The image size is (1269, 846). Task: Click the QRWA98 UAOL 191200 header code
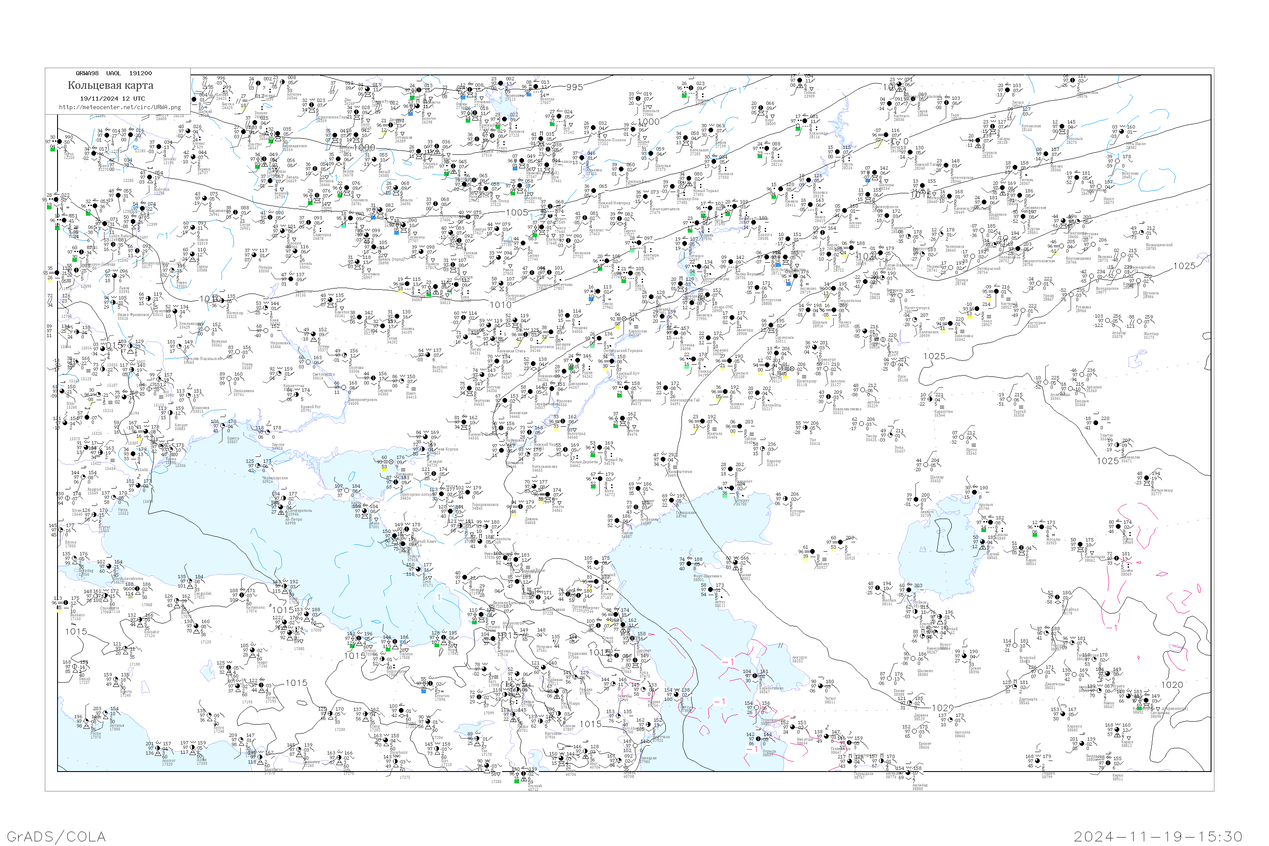click(114, 73)
